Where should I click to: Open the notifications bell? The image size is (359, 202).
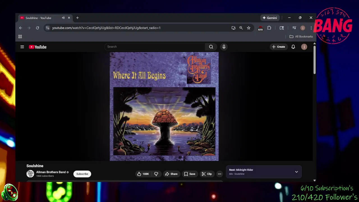click(x=293, y=47)
